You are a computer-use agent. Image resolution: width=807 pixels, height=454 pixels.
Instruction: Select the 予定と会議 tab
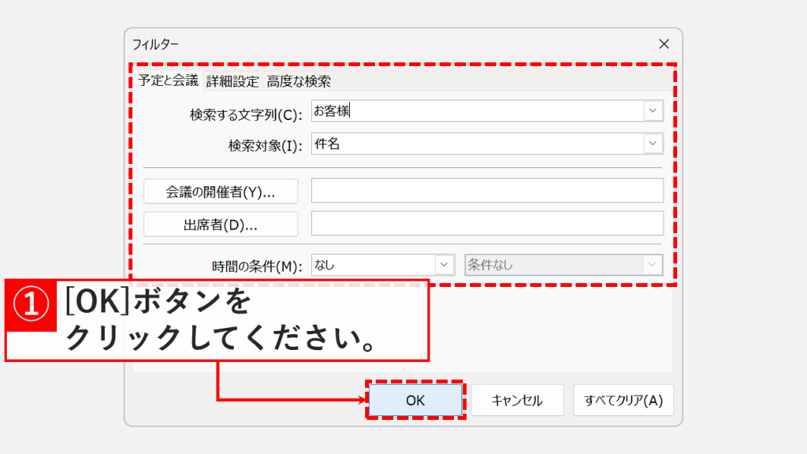(x=168, y=81)
